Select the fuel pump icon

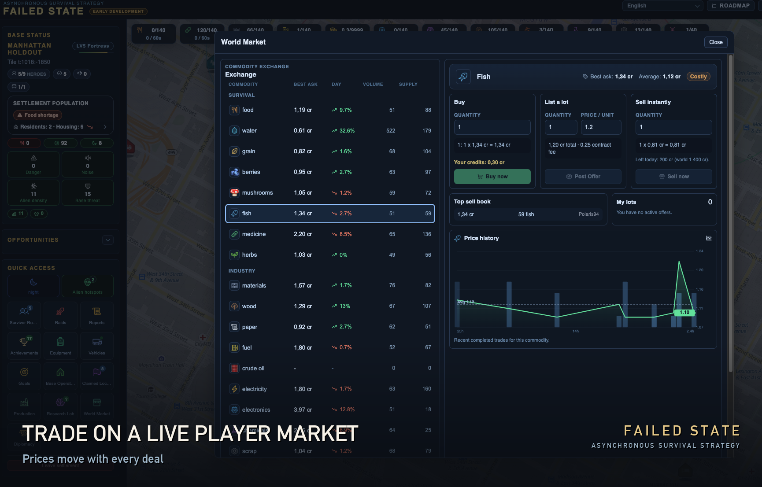[x=234, y=348]
